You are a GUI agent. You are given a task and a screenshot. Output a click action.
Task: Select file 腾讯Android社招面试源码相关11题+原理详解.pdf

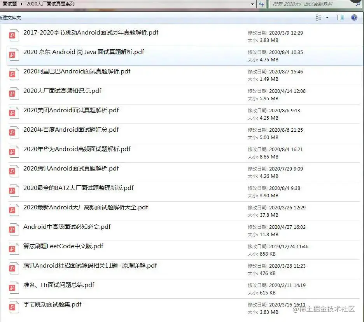(x=90, y=266)
